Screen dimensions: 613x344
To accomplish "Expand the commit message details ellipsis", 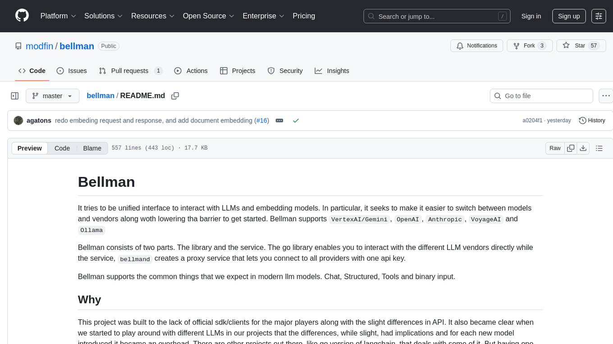I will click(x=279, y=121).
